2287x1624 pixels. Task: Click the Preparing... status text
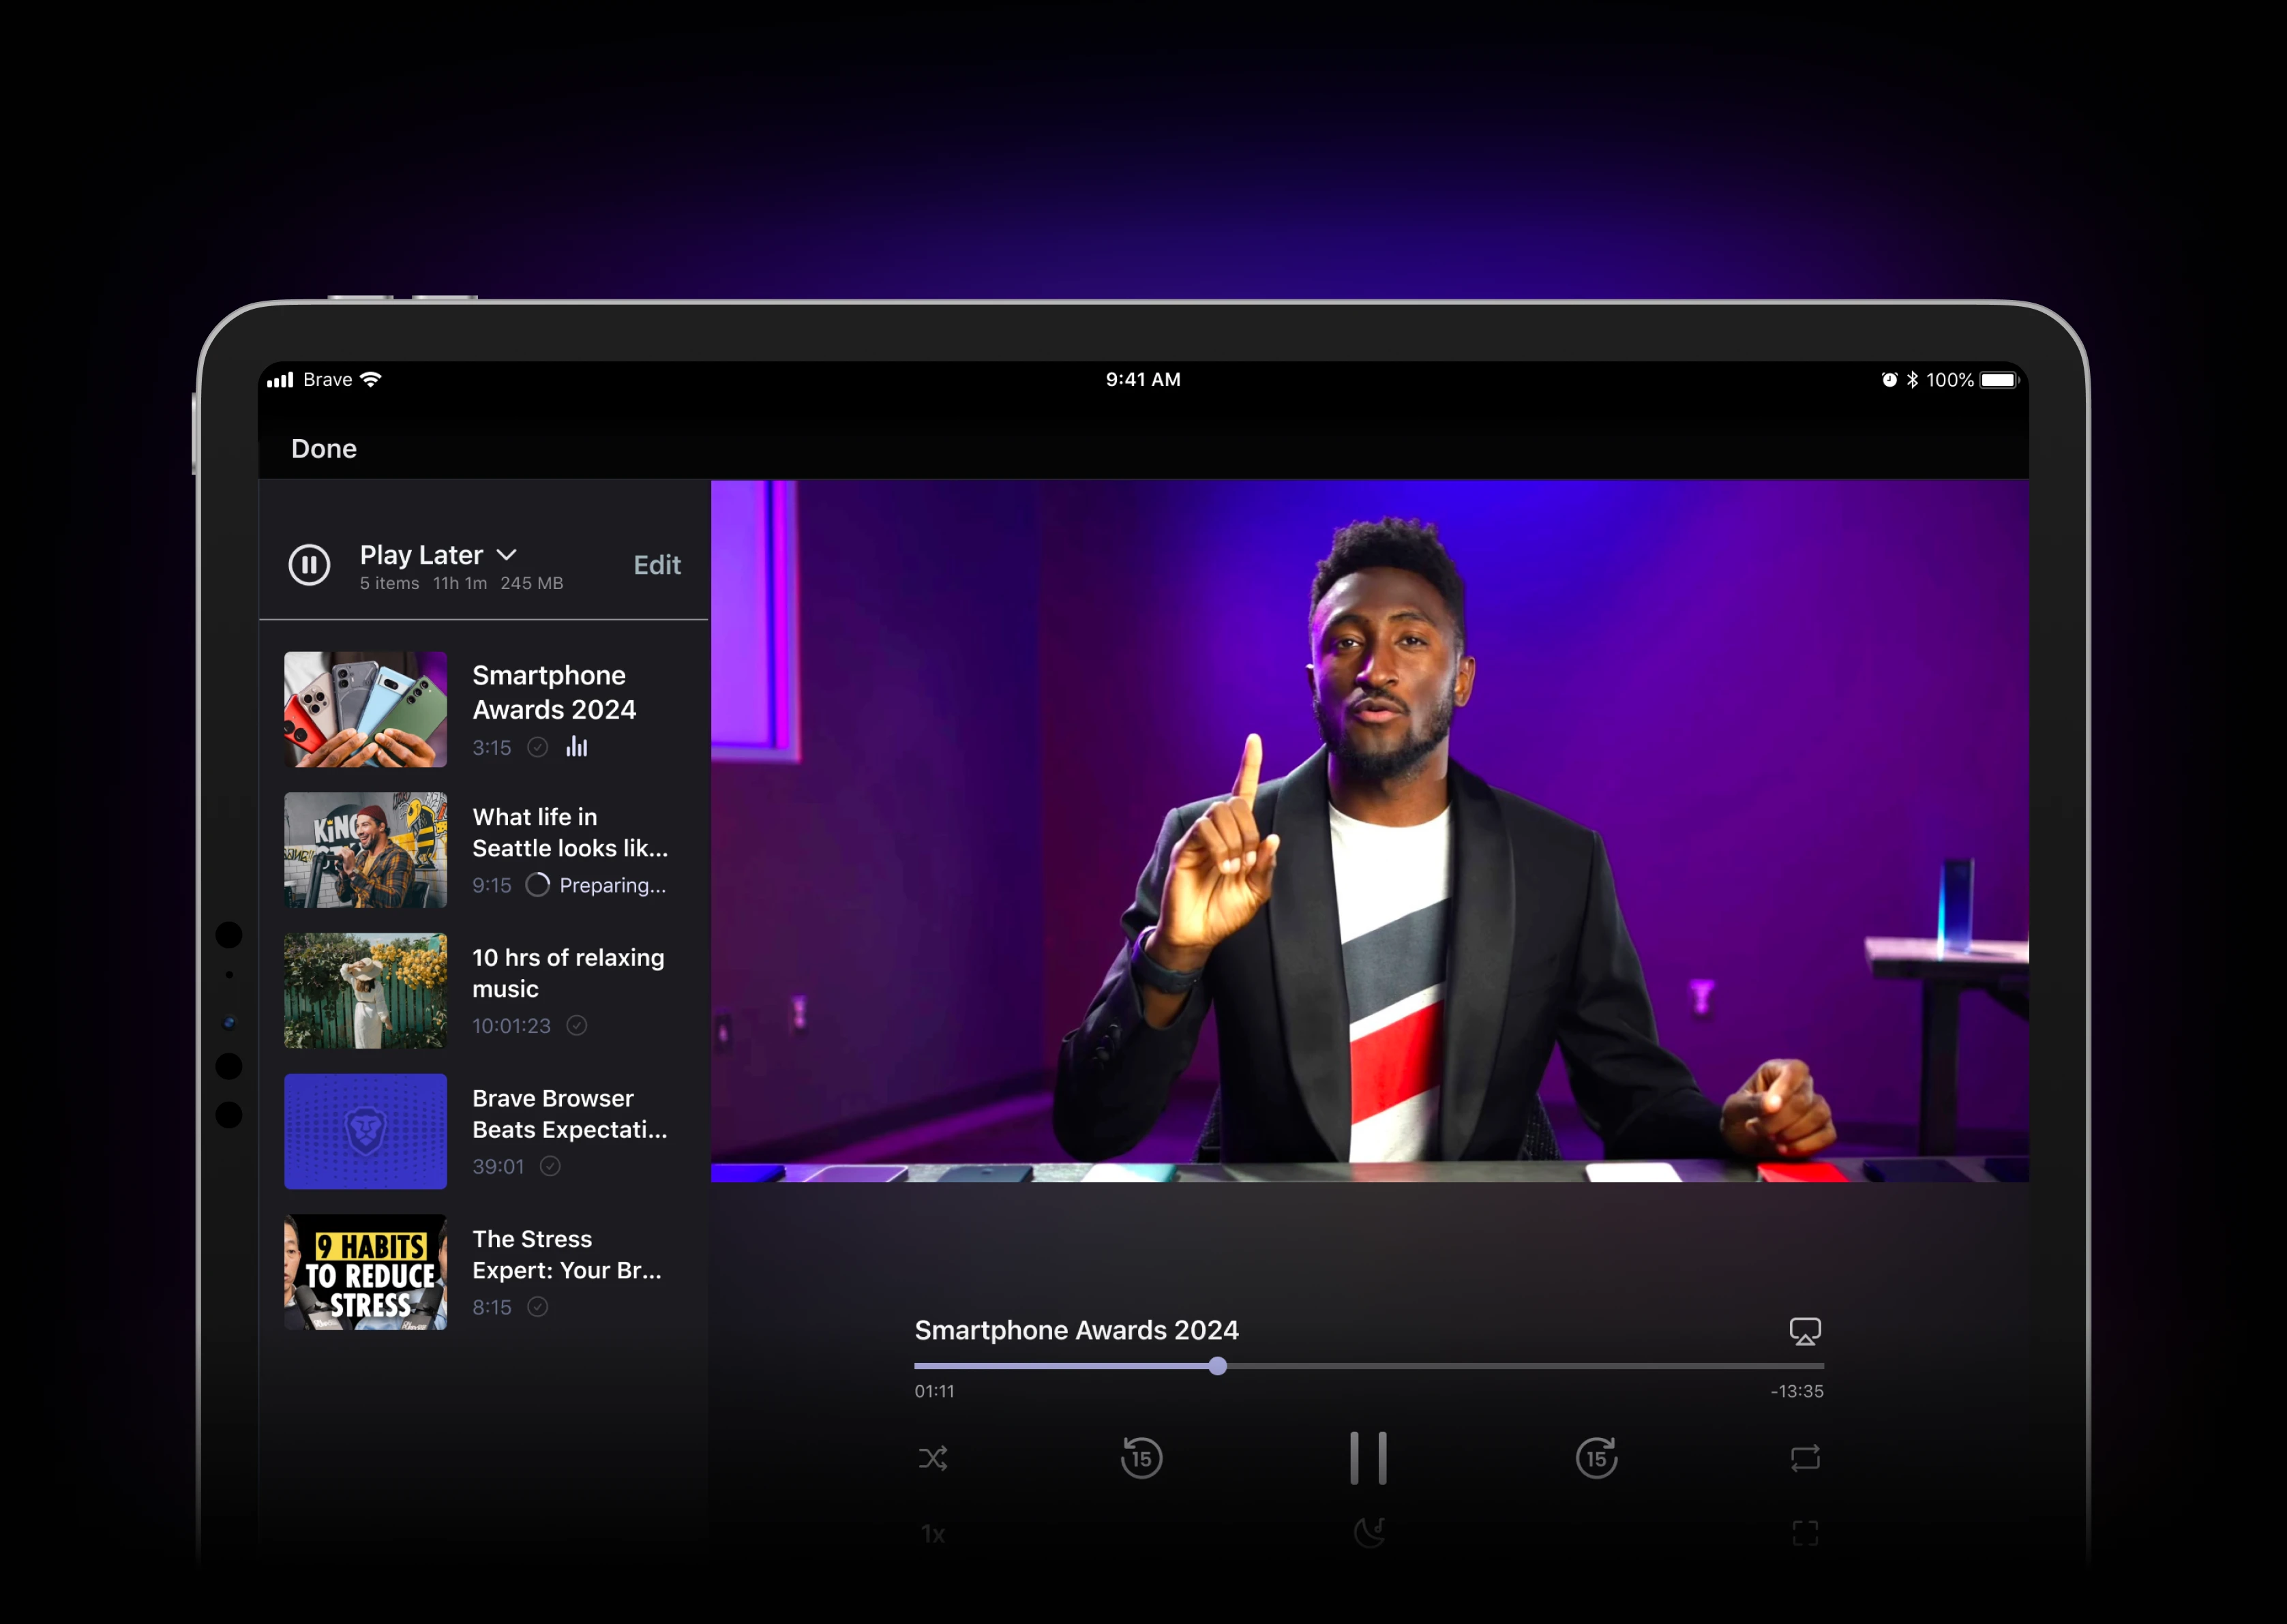612,886
